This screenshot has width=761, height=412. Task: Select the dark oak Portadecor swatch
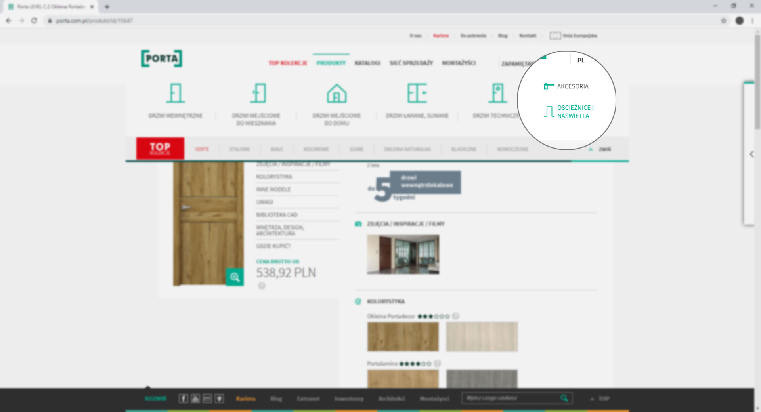tap(403, 337)
